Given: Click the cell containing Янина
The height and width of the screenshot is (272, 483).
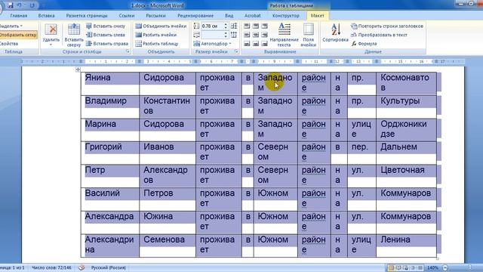Looking at the screenshot, I should (x=110, y=84).
